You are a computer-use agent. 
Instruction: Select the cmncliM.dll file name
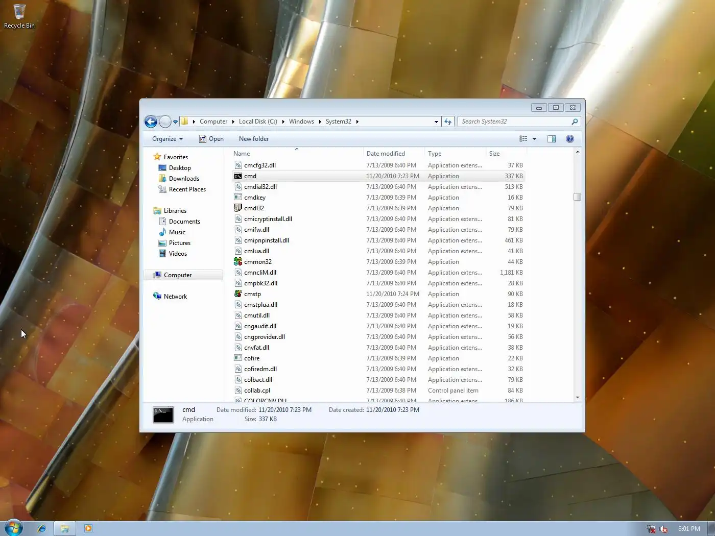[x=260, y=273]
